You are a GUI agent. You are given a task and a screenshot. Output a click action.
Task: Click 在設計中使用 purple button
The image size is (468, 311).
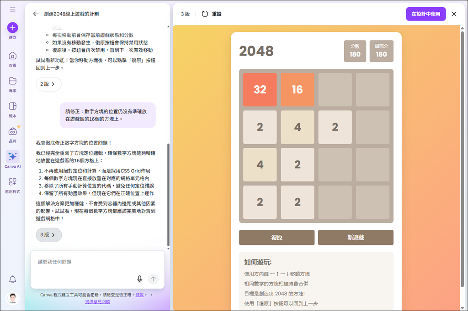point(425,14)
